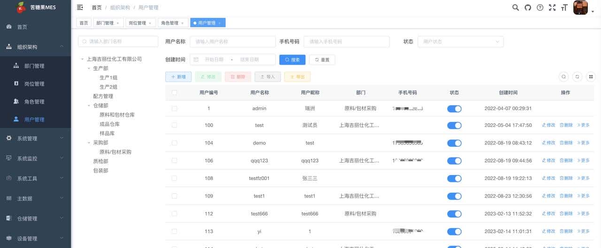Close the 角色管理 tab

(182, 23)
